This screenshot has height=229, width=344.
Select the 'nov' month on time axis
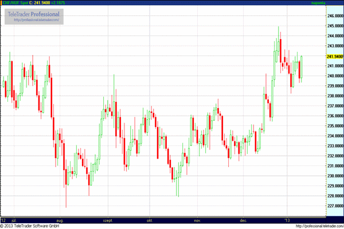pyautogui.click(x=197, y=219)
